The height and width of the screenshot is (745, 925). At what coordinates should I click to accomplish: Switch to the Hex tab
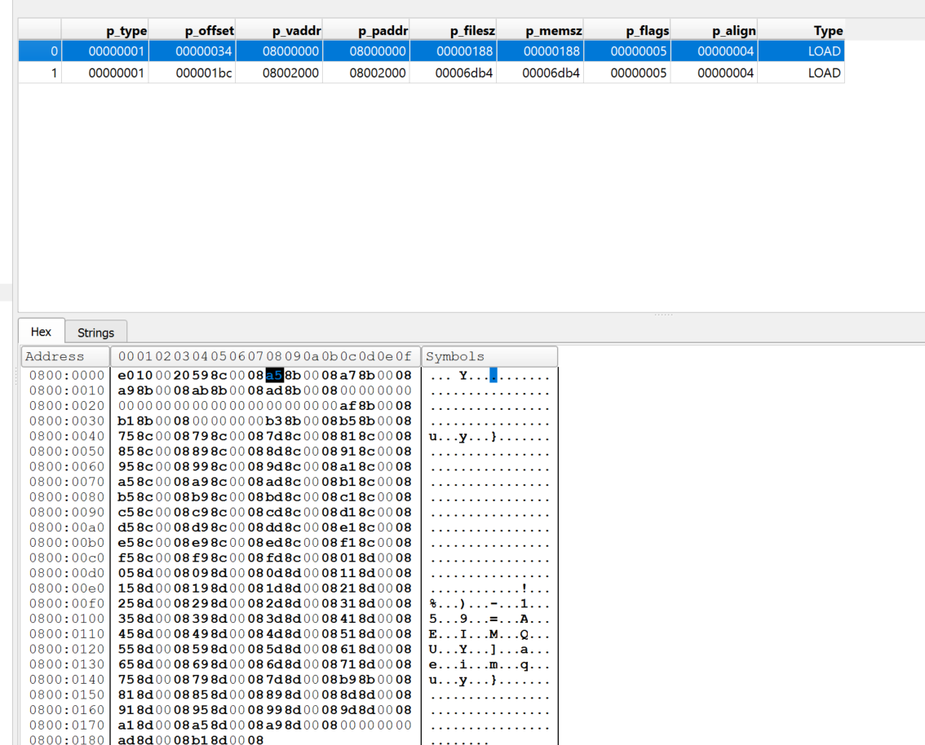pos(40,331)
